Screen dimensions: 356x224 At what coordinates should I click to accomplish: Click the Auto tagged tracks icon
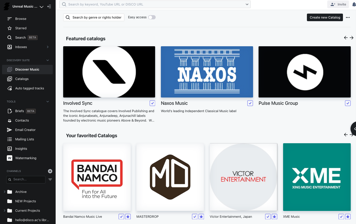[x=10, y=88]
